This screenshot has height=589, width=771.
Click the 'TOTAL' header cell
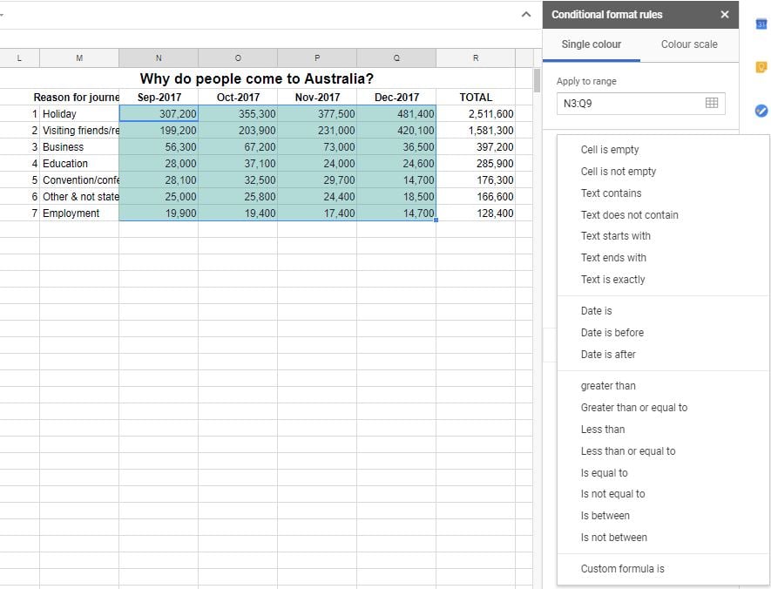click(x=476, y=98)
